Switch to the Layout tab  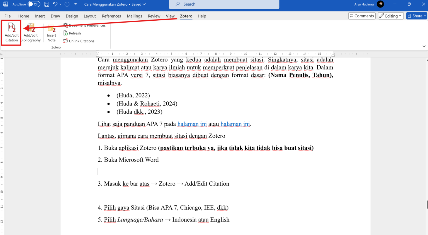tap(90, 16)
